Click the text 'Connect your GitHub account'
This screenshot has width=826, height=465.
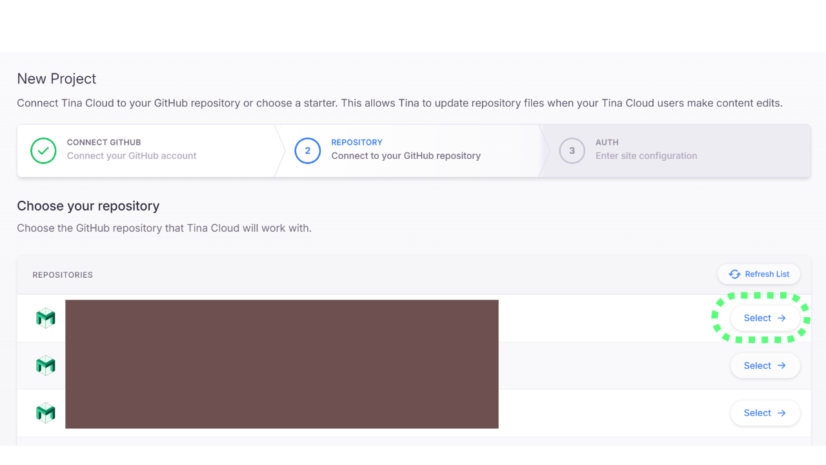(x=132, y=156)
